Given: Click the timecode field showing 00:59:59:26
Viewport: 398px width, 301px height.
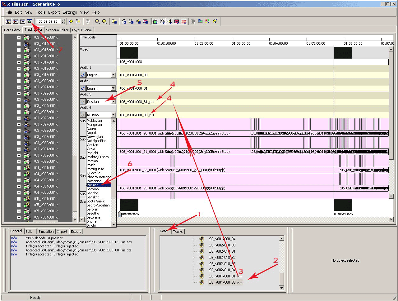Looking at the screenshot, I should point(48,21).
